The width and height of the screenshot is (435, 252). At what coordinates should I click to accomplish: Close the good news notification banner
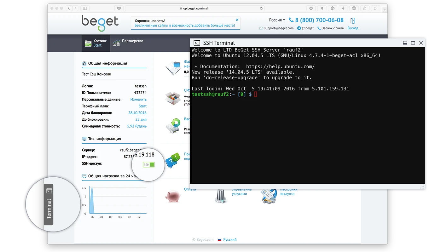tap(237, 20)
